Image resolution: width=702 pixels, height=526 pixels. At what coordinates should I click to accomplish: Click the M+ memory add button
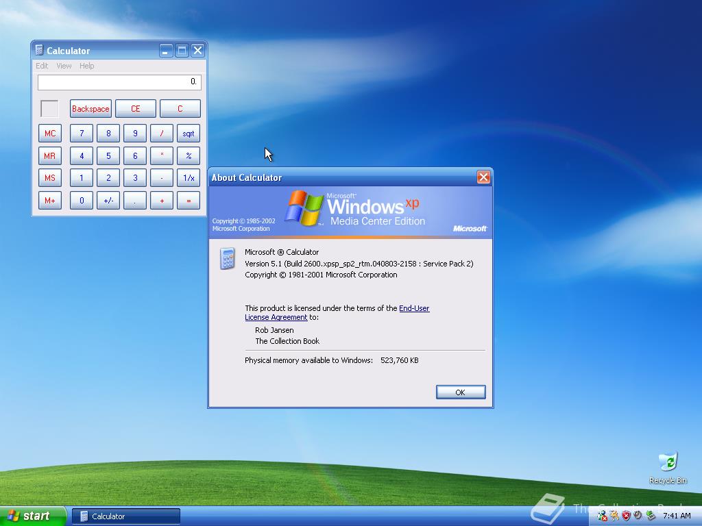[x=50, y=201]
